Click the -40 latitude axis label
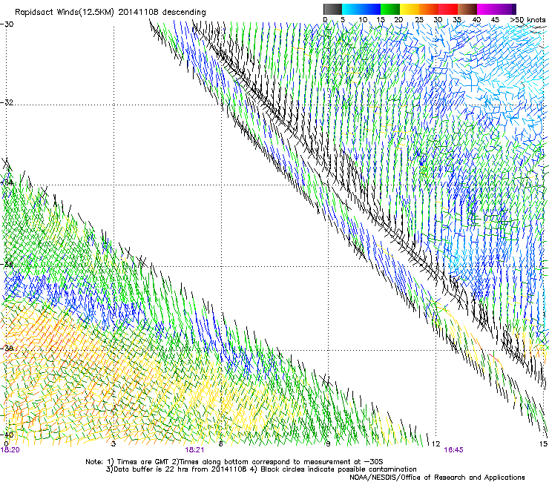549x482 pixels. click(7, 435)
